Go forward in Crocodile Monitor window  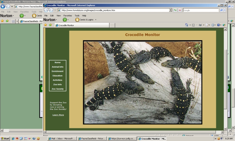point(51,10)
